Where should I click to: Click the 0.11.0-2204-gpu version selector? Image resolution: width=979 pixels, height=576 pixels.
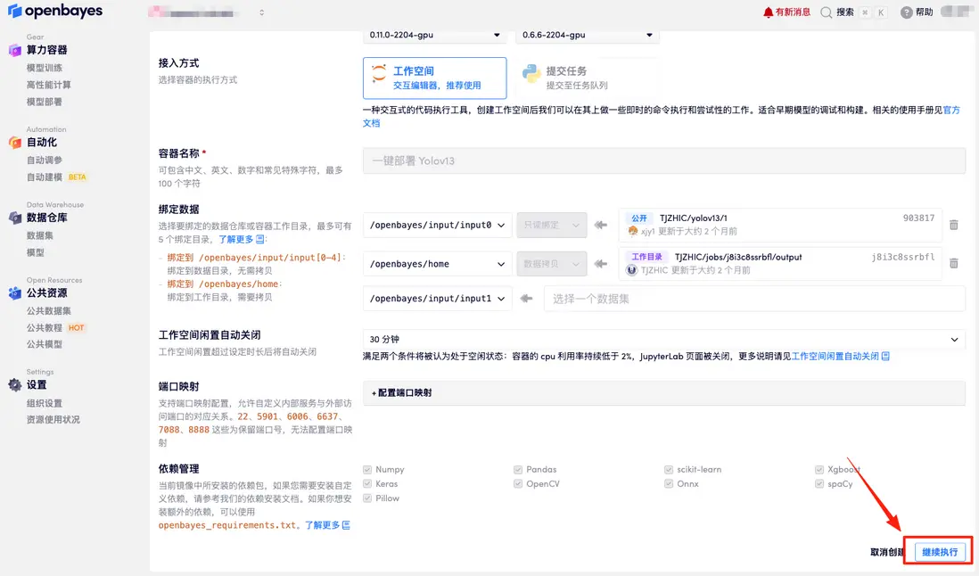coord(434,35)
